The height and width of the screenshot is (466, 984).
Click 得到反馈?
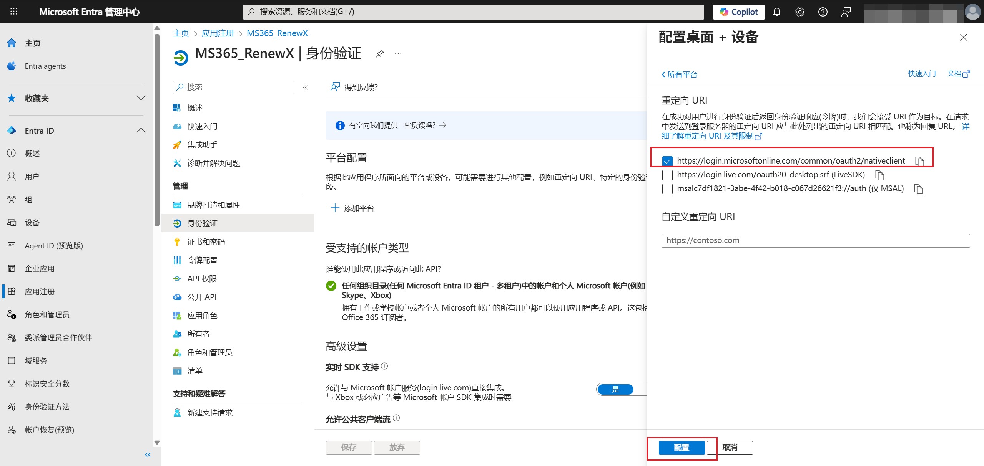tap(354, 87)
